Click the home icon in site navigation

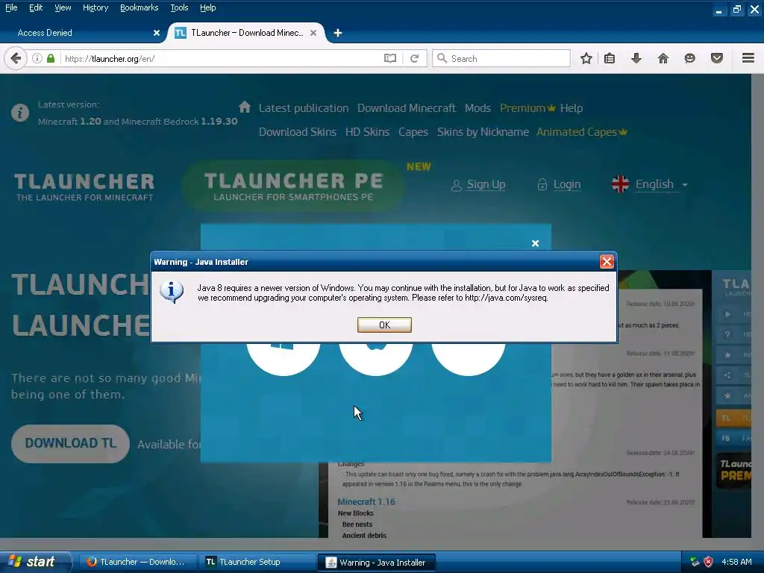[x=245, y=107]
